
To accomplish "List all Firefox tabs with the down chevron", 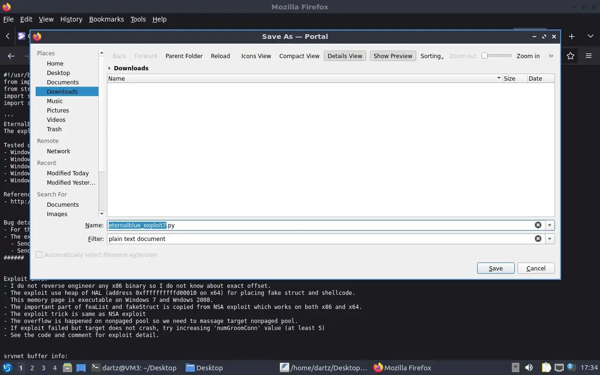I will coord(590,36).
